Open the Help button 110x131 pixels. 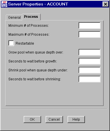pos(76,119)
